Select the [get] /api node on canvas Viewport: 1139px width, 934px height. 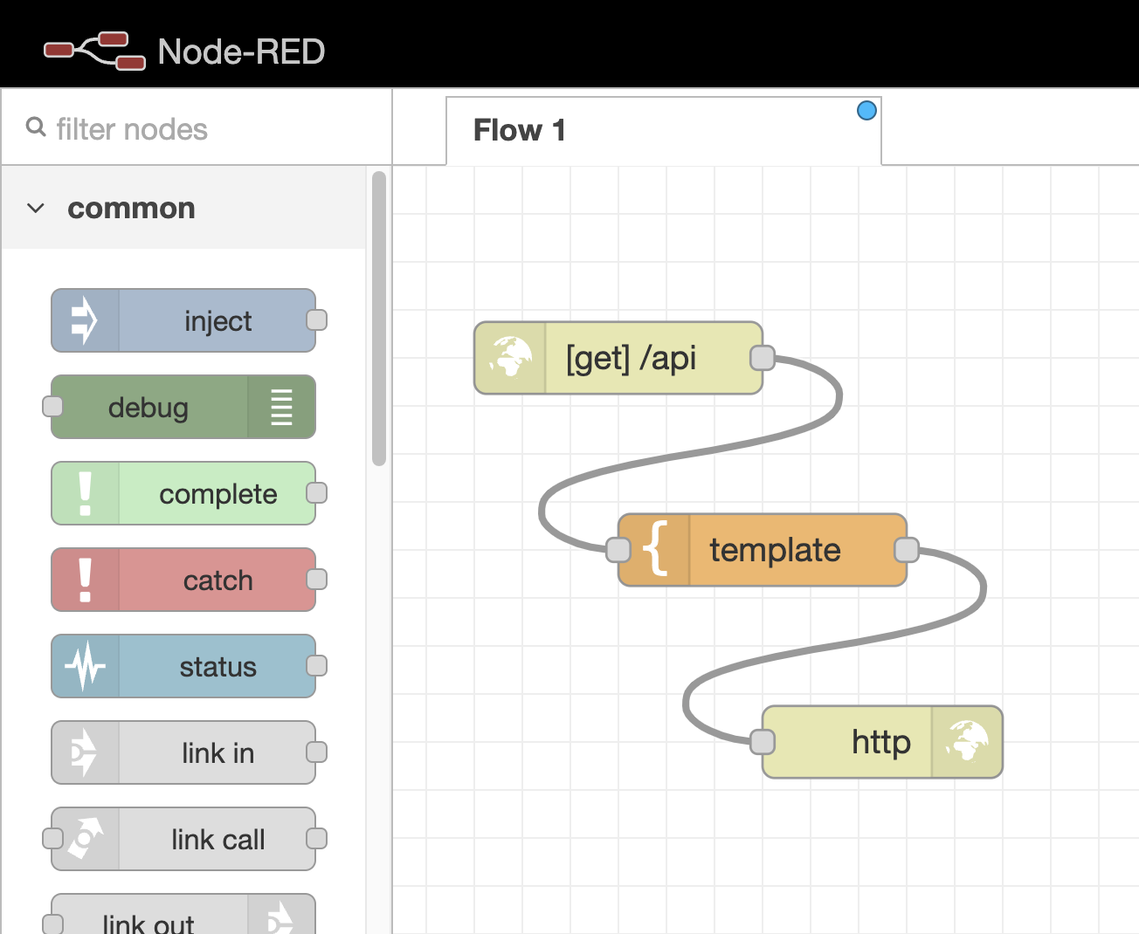618,358
